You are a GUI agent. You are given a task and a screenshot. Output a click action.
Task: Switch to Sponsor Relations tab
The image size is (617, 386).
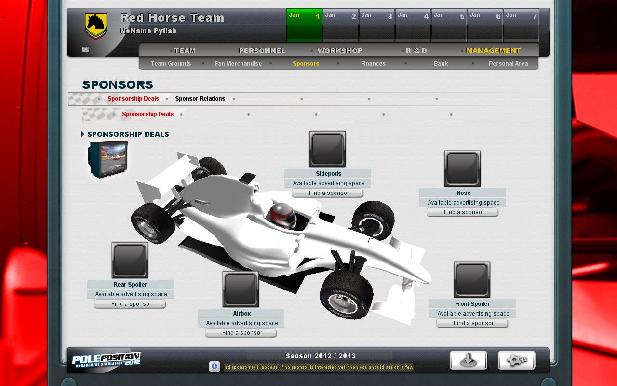click(200, 99)
